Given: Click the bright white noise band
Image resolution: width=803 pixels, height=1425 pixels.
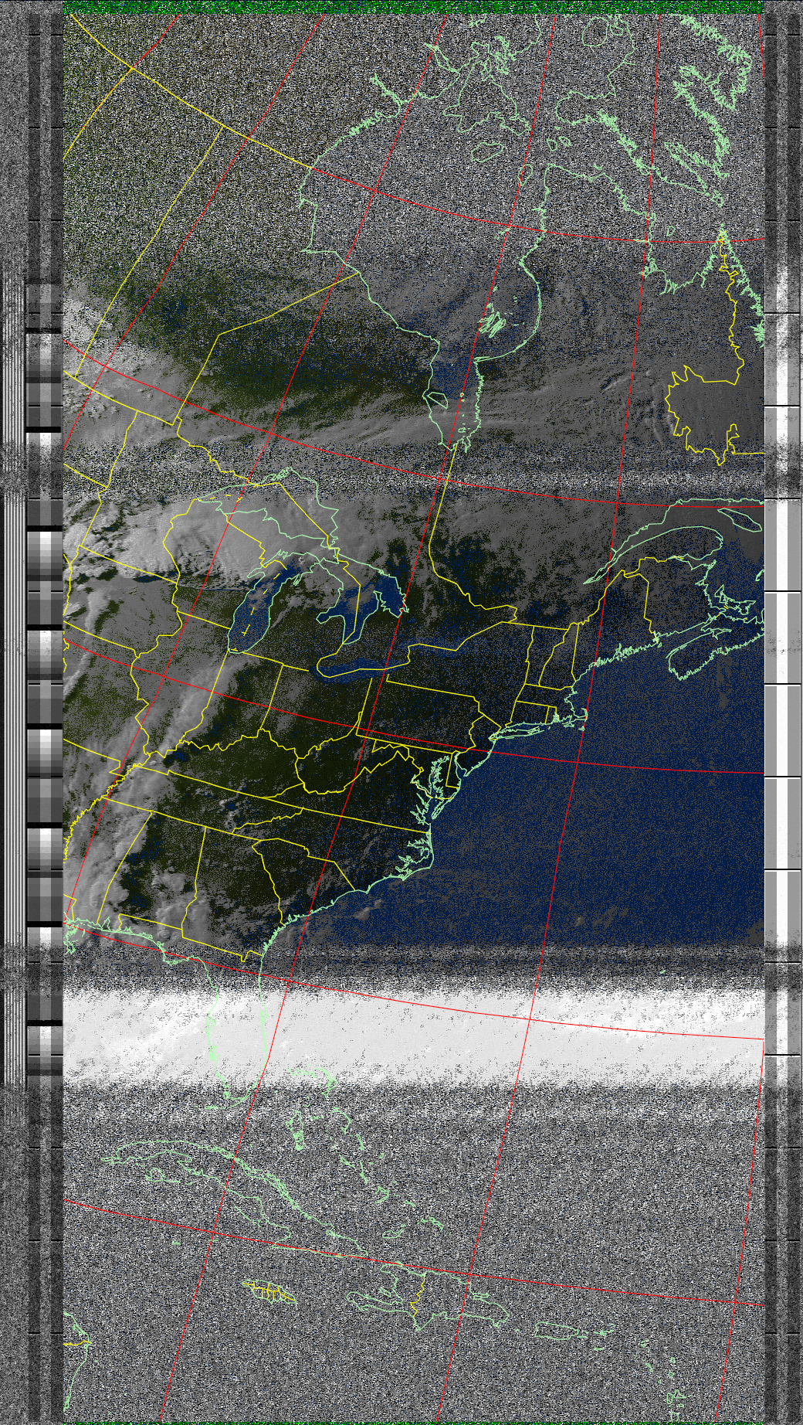Looking at the screenshot, I should point(413,1036).
